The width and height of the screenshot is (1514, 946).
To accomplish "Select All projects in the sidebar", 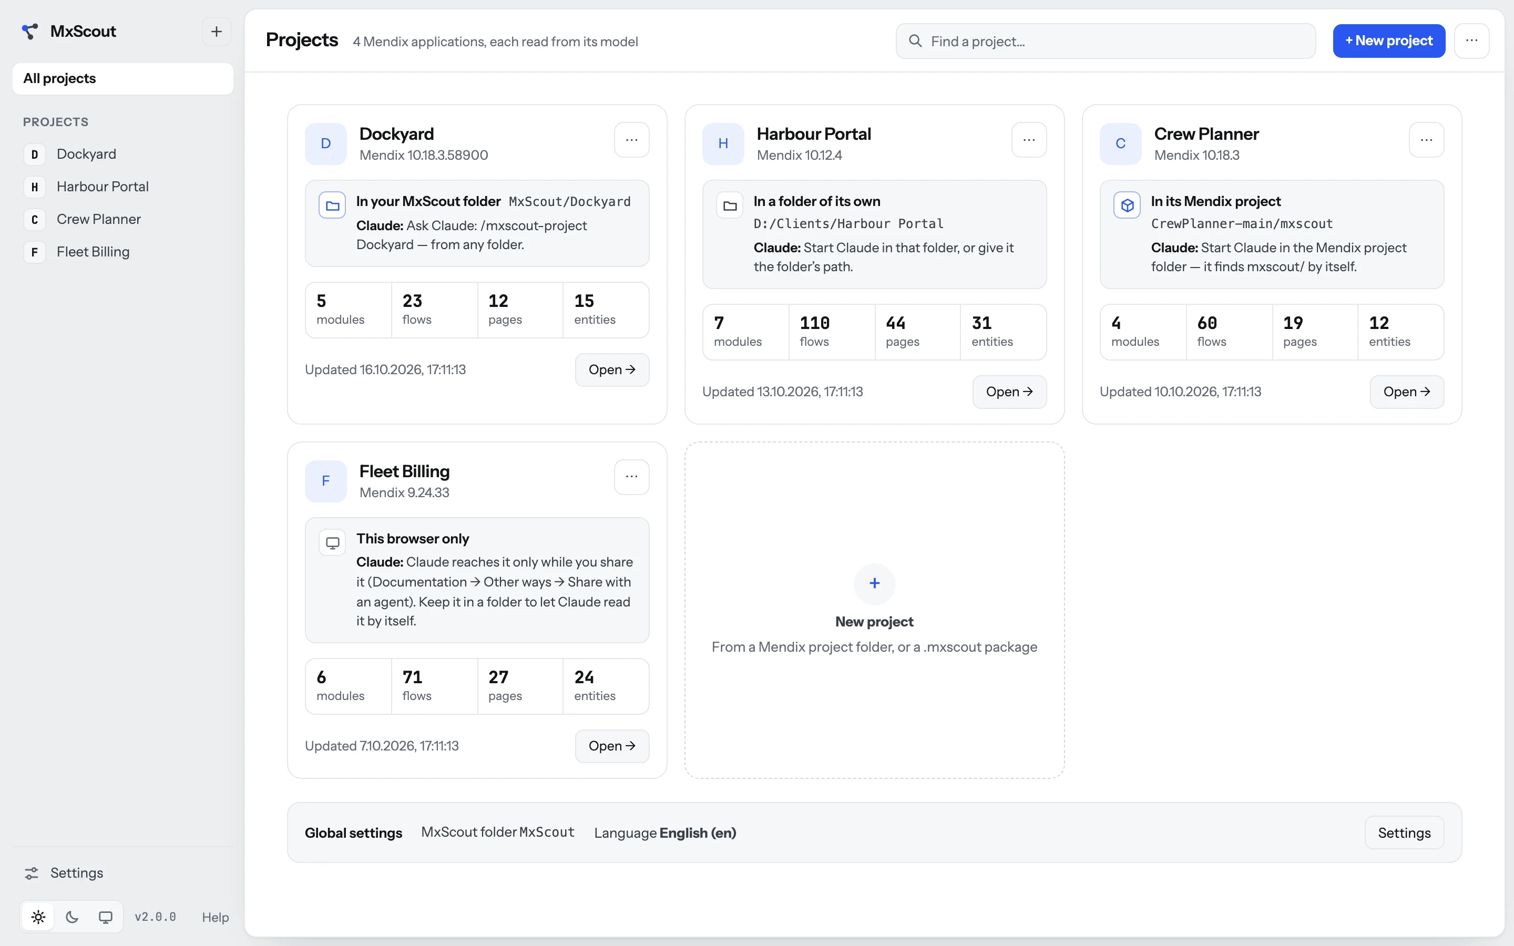I will pyautogui.click(x=122, y=78).
